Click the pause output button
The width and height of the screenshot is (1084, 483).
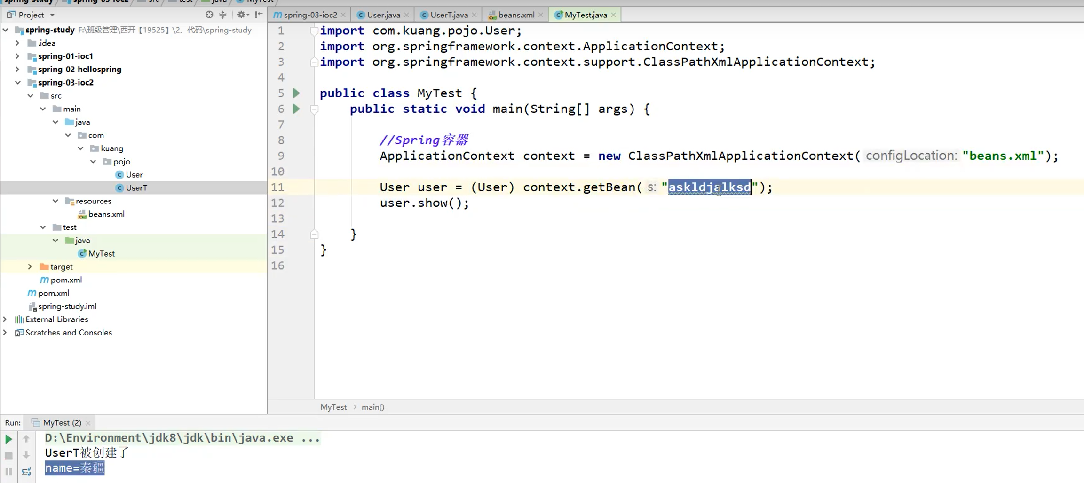click(8, 471)
